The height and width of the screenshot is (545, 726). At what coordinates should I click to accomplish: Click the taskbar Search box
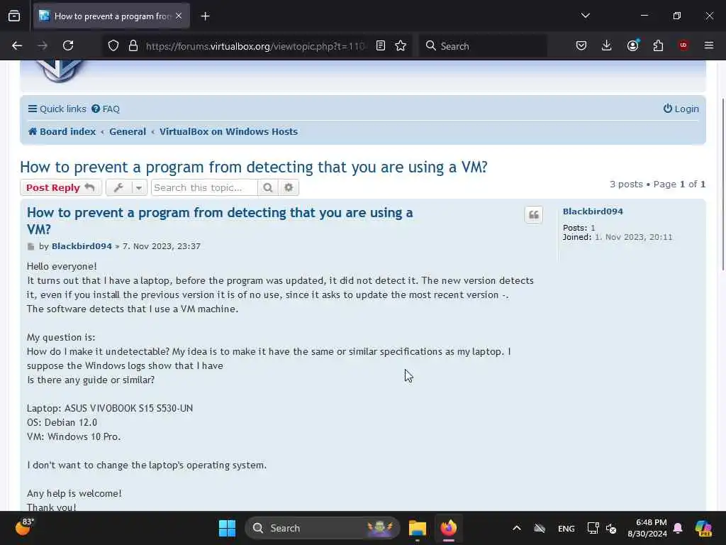coord(323,528)
